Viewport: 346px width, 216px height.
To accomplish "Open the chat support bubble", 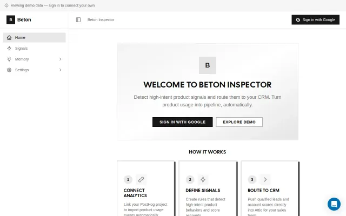I will tap(334, 204).
